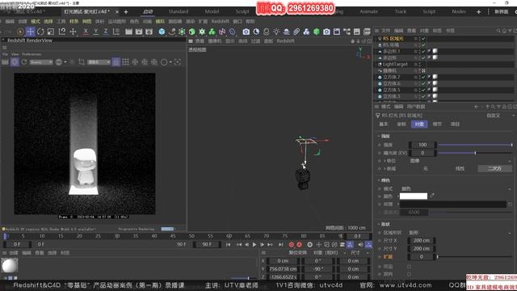
Task: Click the green Redshift object cube icon
Action: click(316, 32)
